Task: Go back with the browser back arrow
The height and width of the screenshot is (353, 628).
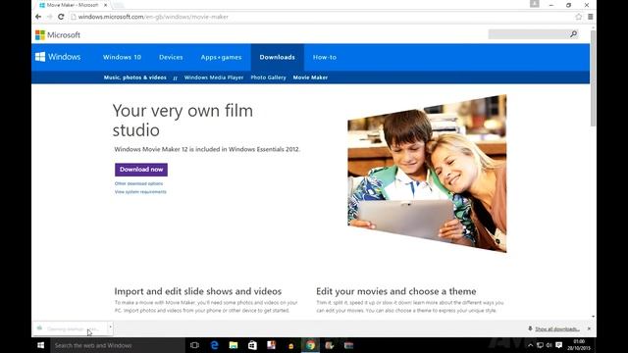Action: coord(38,17)
